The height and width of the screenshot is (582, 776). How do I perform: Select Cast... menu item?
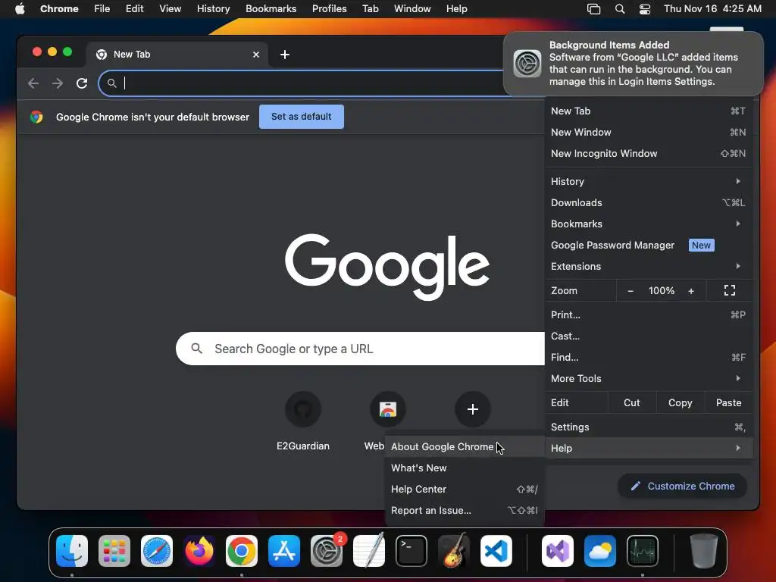[x=649, y=336]
